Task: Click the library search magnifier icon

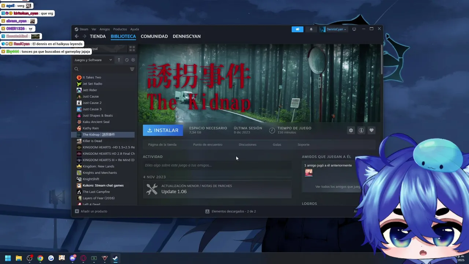Action: tap(77, 69)
